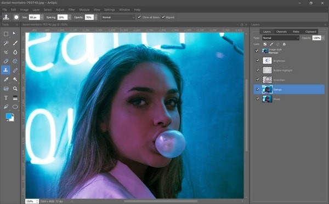Select the Clone Stamp tool in toolbox
Viewport: 329px width, 204px height.
click(5, 70)
